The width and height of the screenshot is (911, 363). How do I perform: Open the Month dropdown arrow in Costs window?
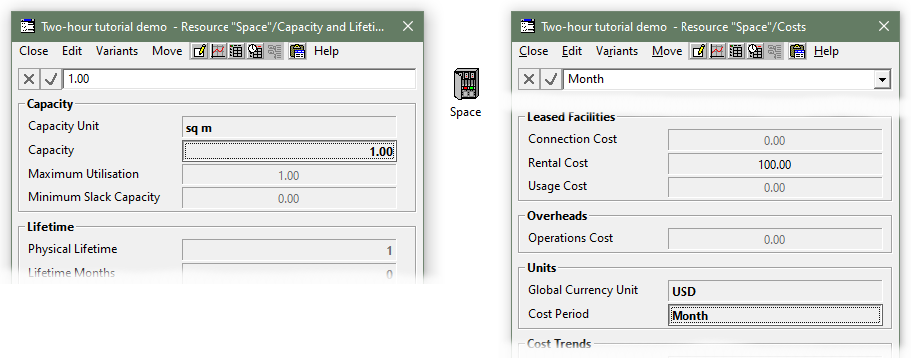[x=882, y=80]
